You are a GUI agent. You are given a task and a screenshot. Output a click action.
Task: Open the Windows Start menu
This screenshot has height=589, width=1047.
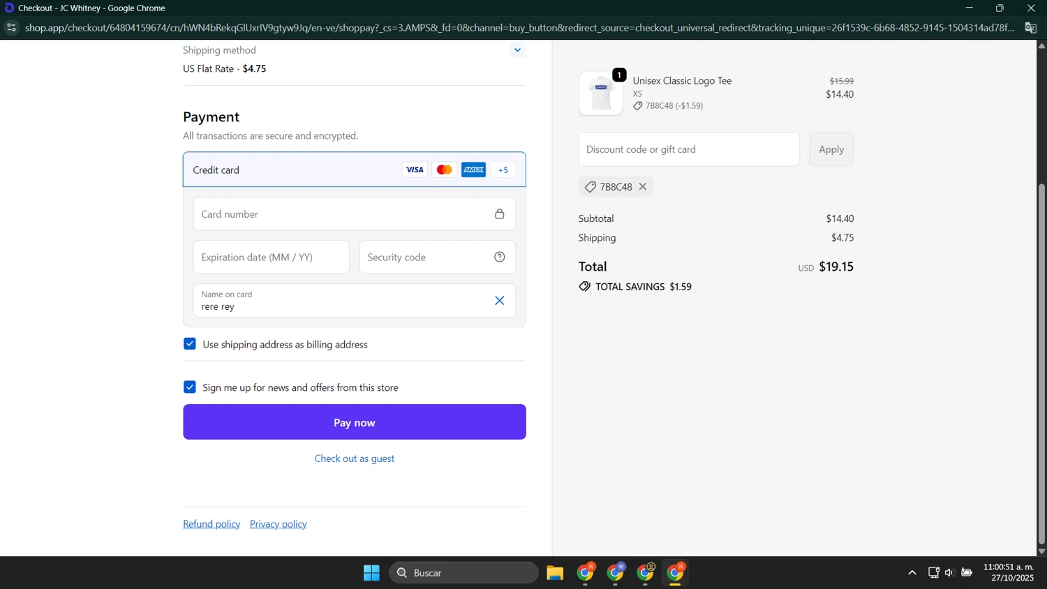[x=371, y=573]
